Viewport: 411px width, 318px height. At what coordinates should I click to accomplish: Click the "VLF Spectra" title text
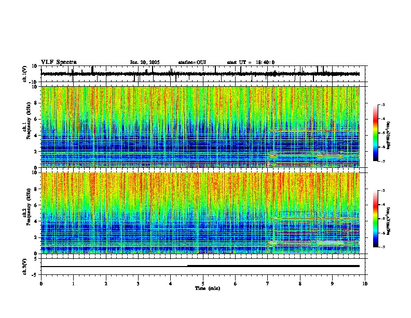pos(59,62)
